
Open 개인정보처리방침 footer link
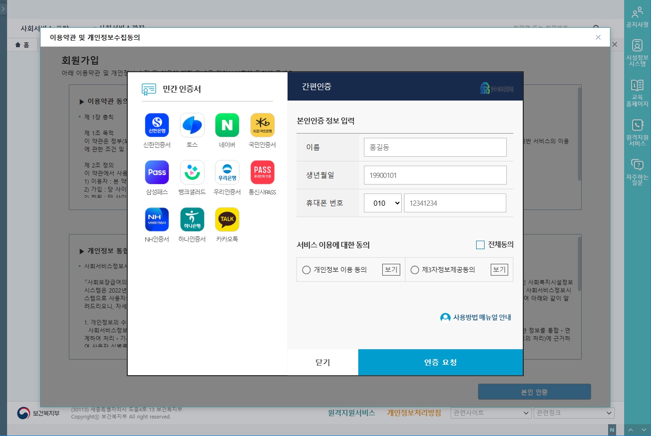[414, 413]
